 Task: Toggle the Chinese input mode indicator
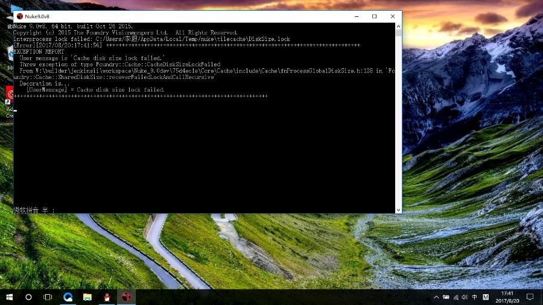pyautogui.click(x=474, y=297)
